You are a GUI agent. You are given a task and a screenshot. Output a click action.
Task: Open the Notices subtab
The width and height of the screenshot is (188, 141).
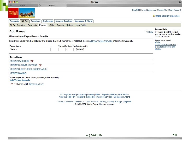(x=70, y=25)
